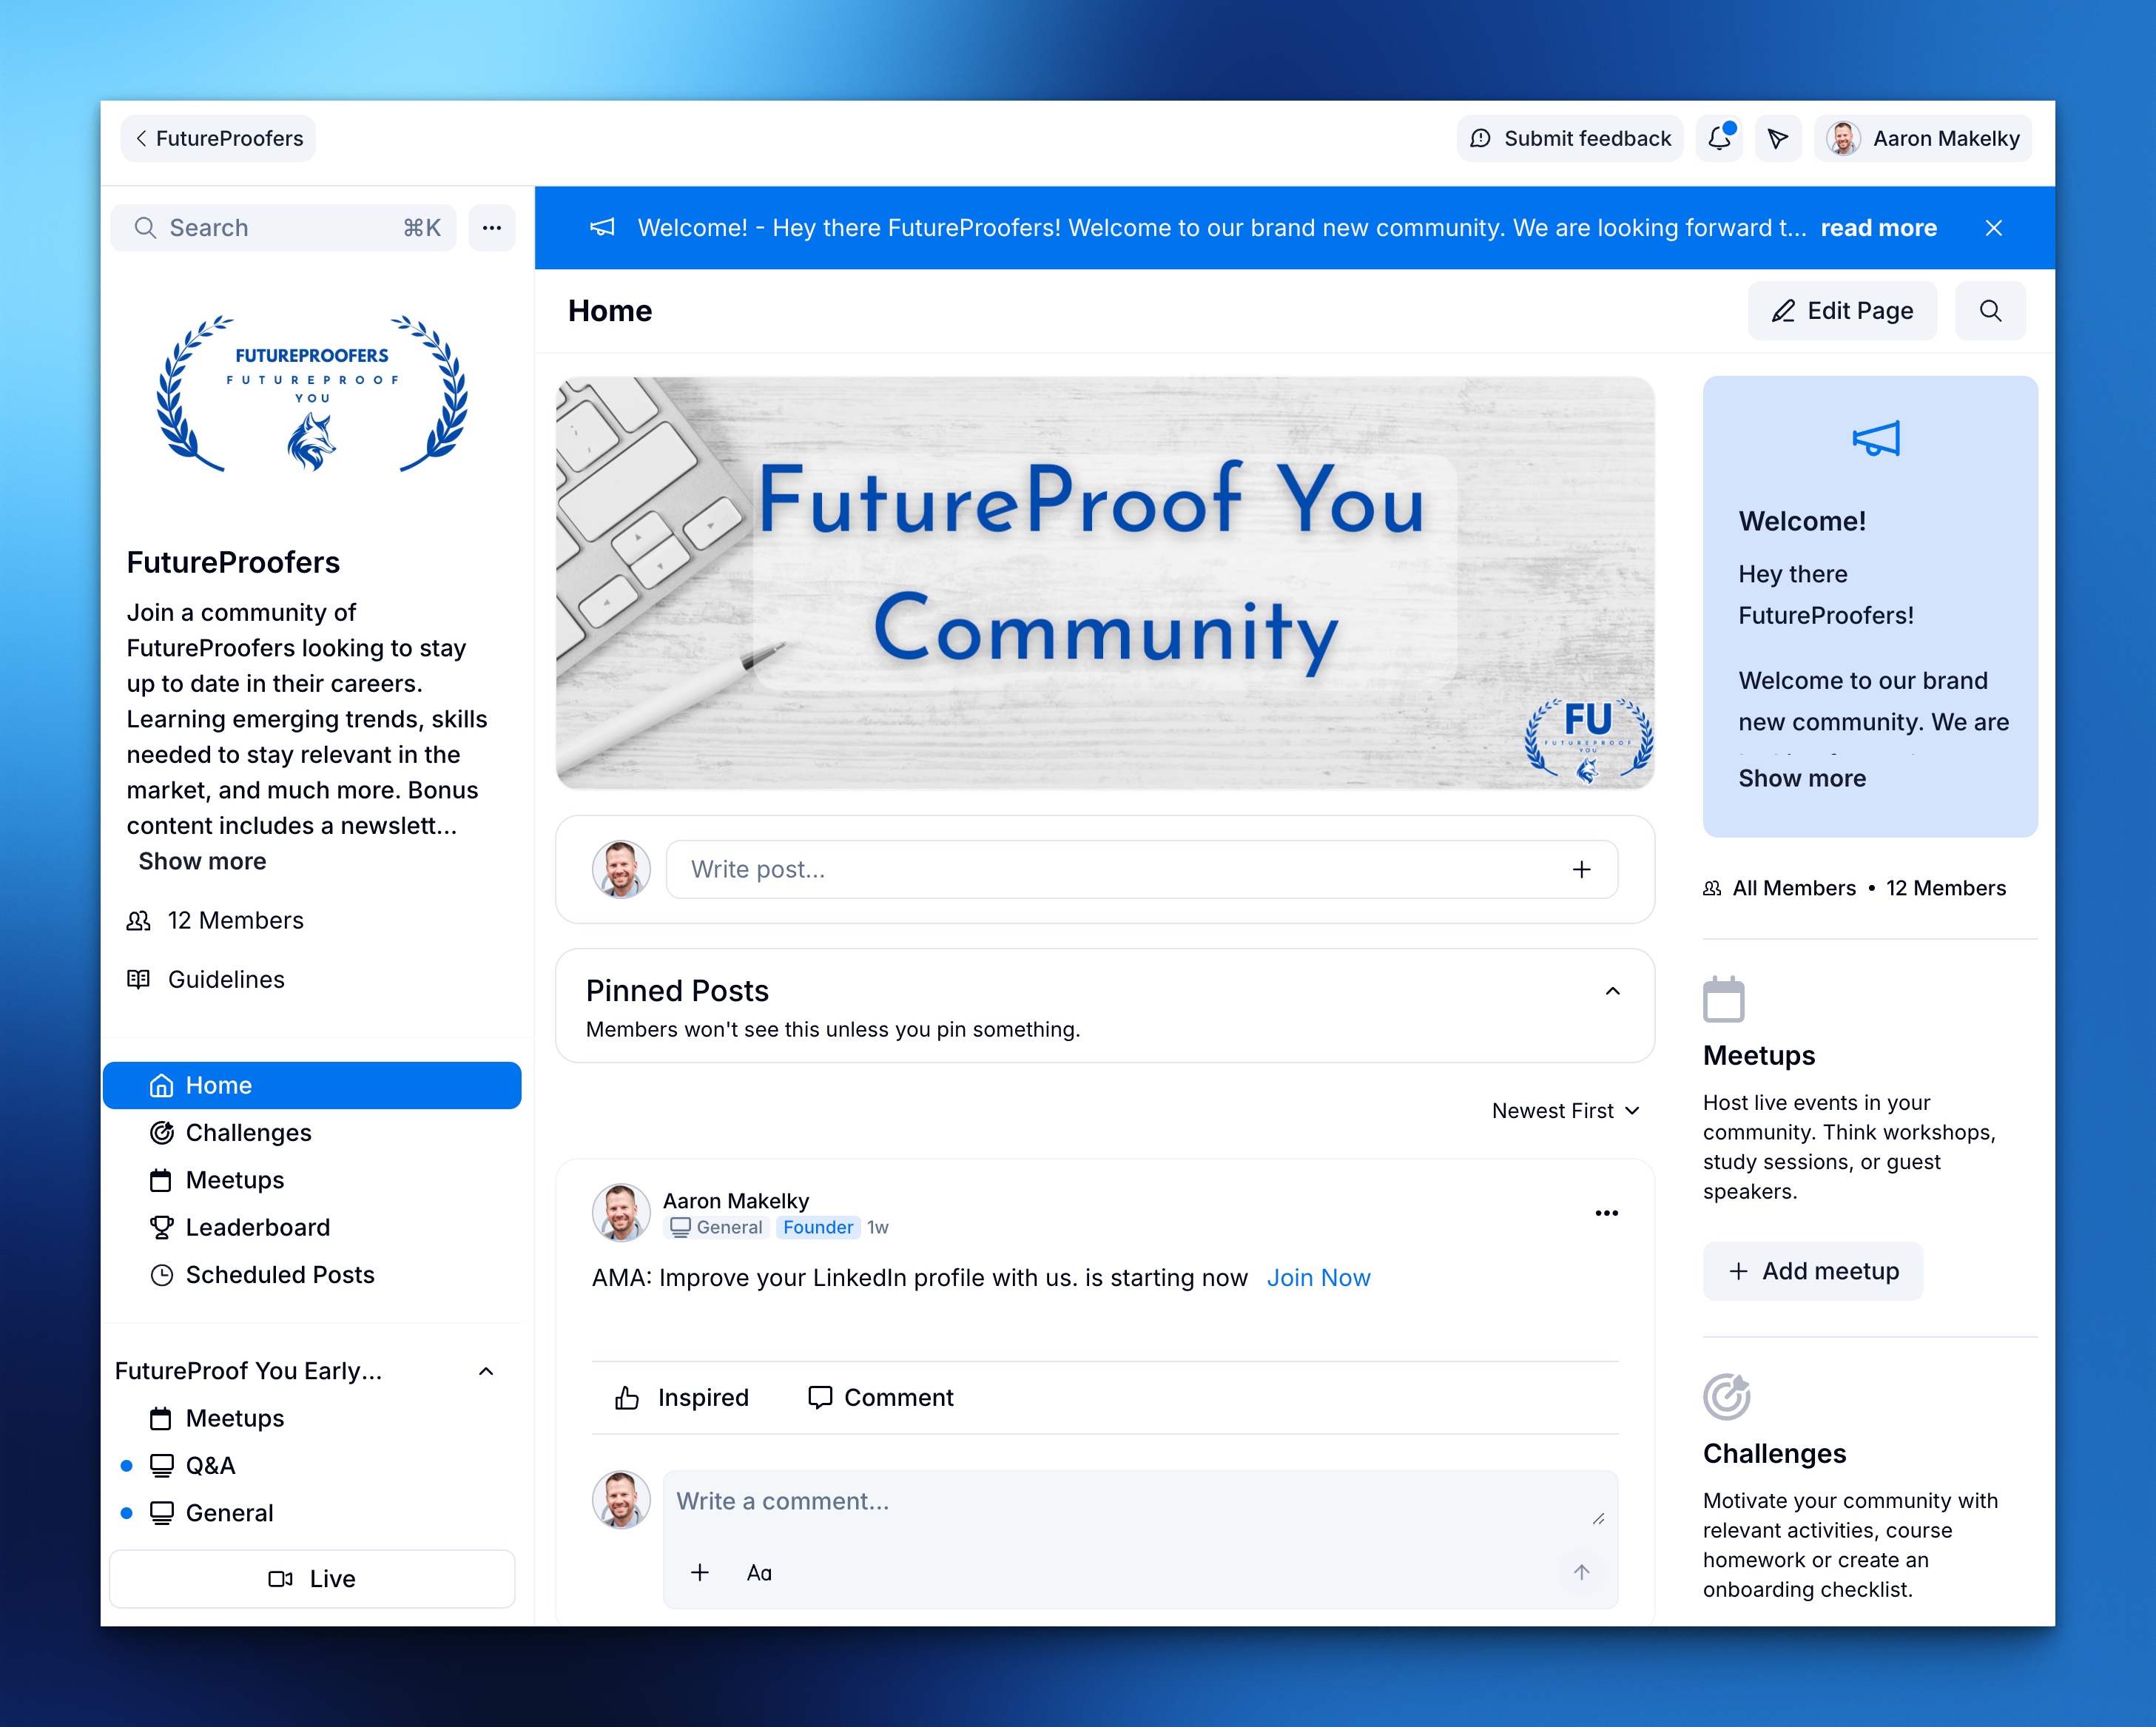Open post options ellipsis menu
Image resolution: width=2156 pixels, height=1727 pixels.
pyautogui.click(x=1606, y=1213)
